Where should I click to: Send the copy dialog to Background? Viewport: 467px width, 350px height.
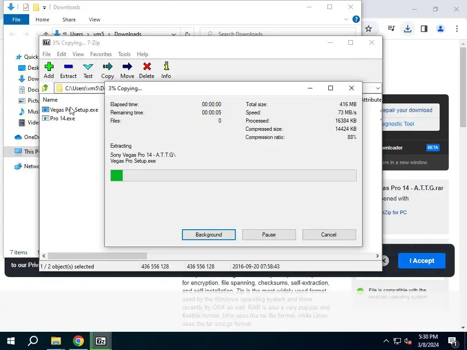(209, 235)
